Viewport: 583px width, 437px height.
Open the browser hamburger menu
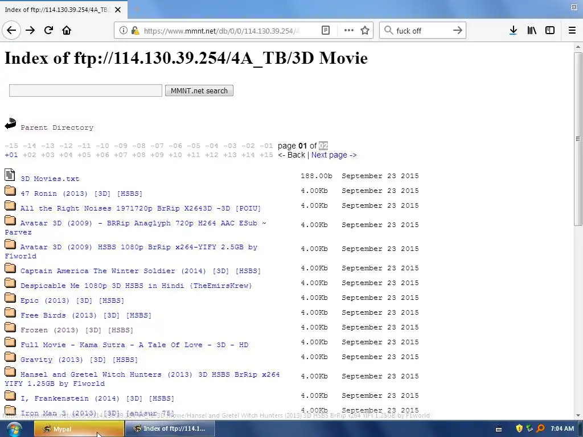[572, 31]
